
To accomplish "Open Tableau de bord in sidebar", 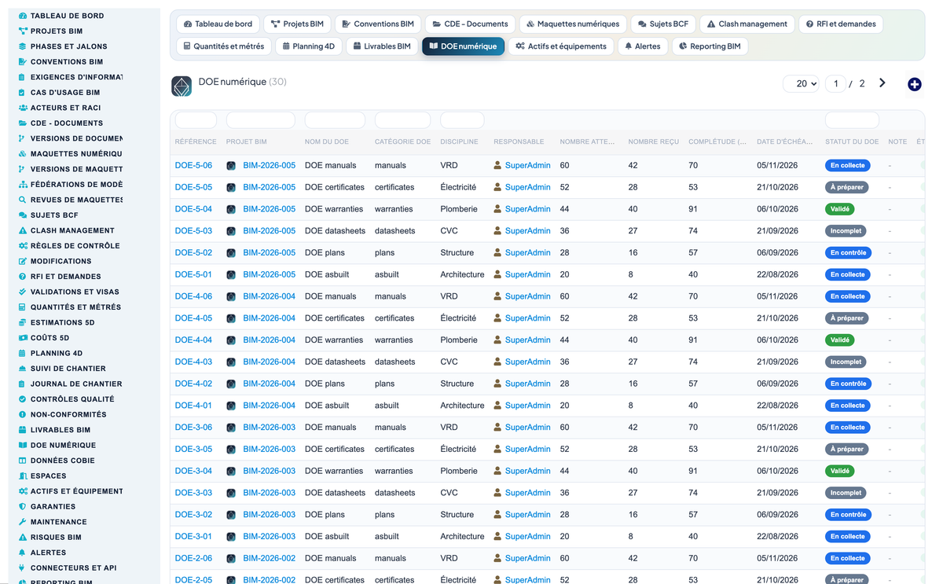I will 67,16.
